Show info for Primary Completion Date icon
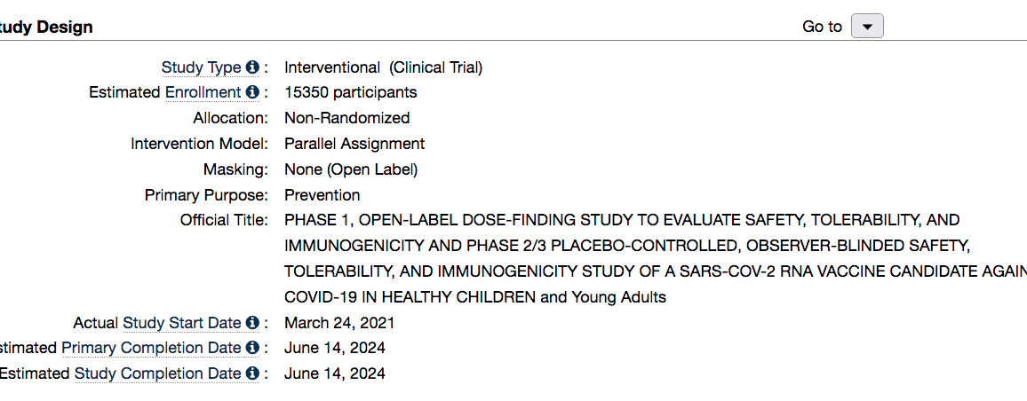Viewport: 1027px width, 401px height. point(252,348)
